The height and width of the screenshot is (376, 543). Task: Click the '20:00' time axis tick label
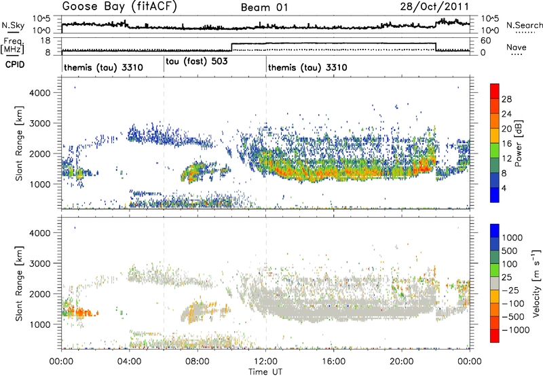coord(402,362)
